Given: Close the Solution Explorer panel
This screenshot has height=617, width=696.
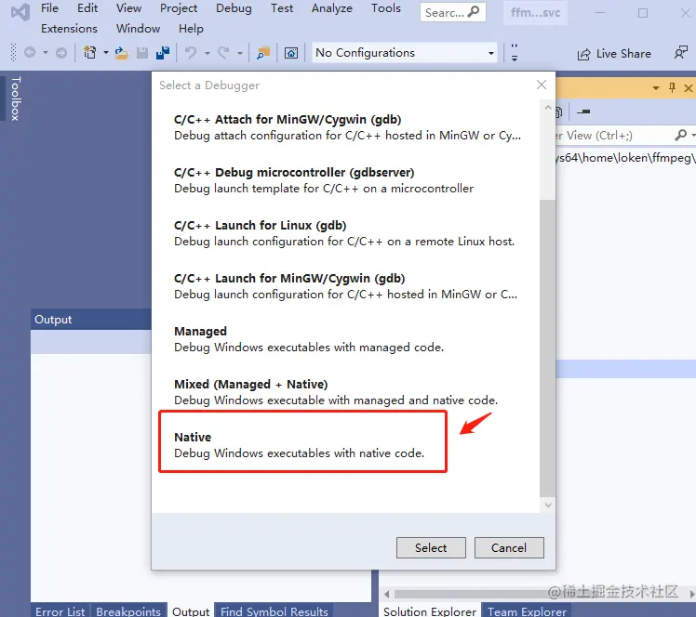Looking at the screenshot, I should [x=688, y=88].
